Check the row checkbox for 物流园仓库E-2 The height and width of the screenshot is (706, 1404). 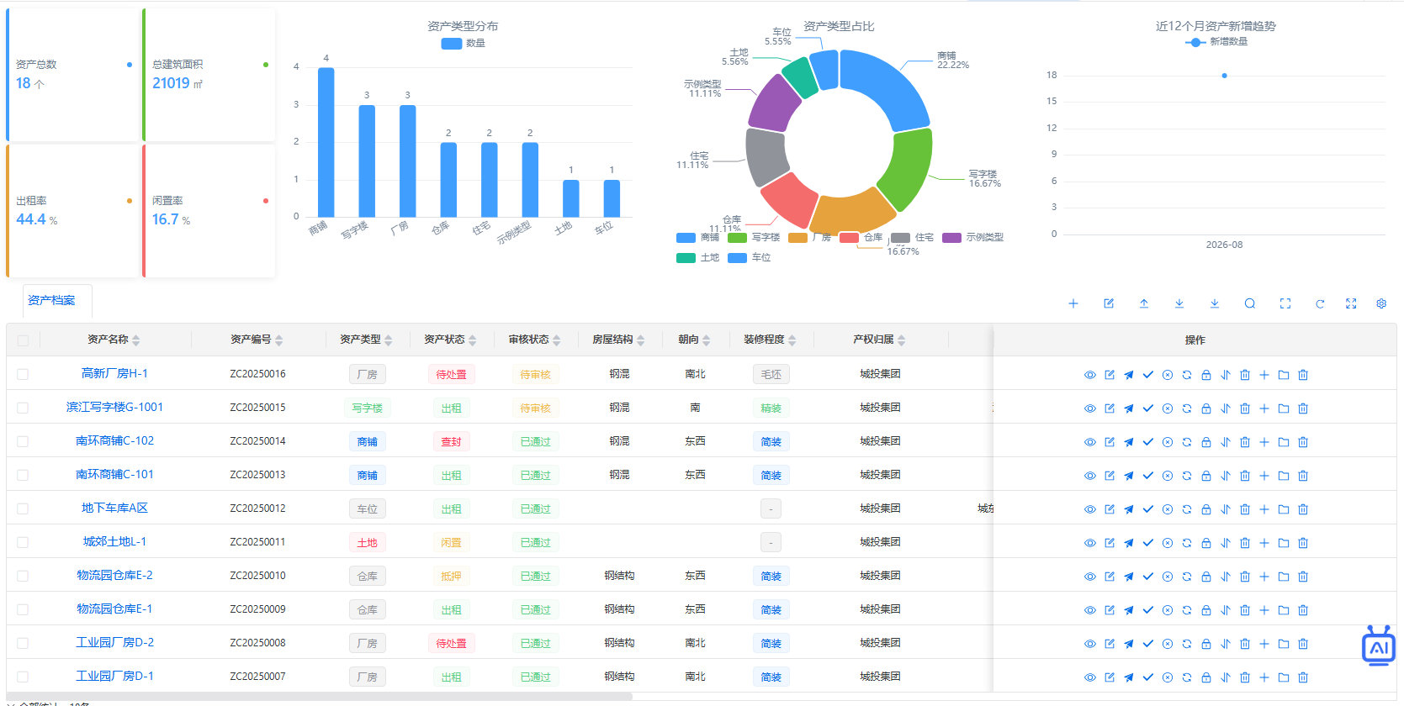(23, 576)
